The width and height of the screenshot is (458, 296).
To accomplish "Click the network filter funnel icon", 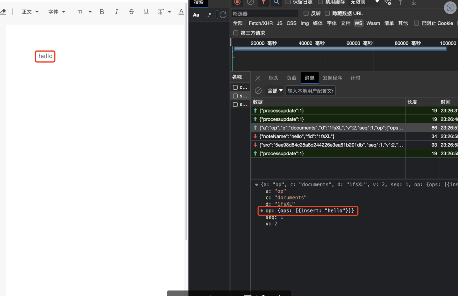I will (263, 2).
